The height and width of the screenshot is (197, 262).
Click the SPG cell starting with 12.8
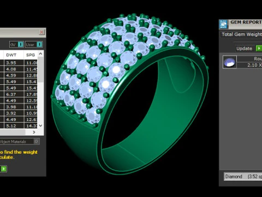[x=31, y=76]
